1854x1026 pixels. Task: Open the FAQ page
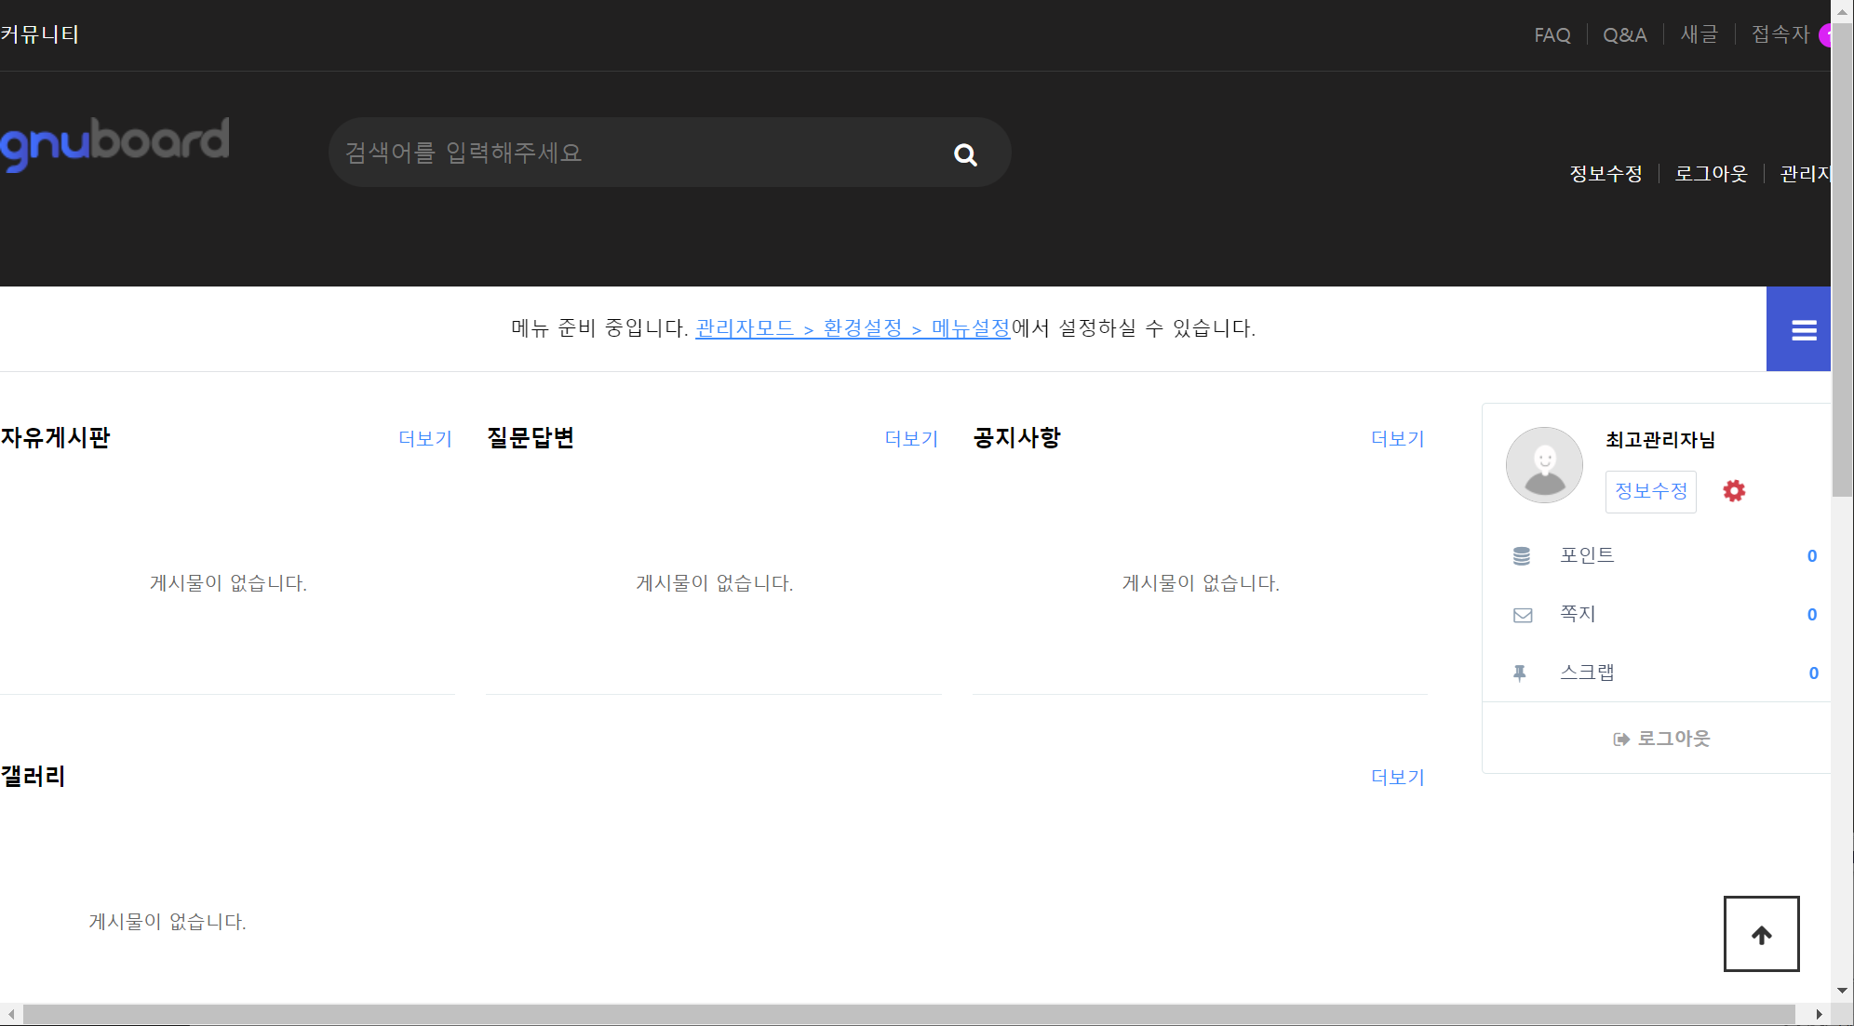tap(1551, 34)
